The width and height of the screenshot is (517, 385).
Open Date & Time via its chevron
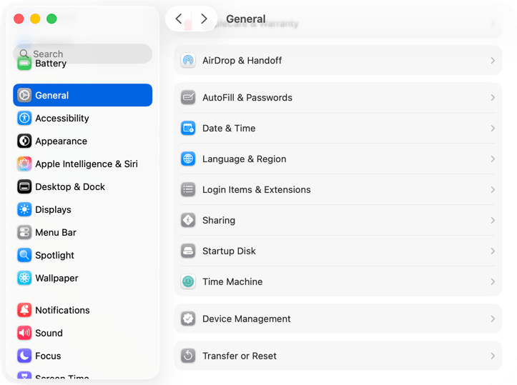(493, 128)
